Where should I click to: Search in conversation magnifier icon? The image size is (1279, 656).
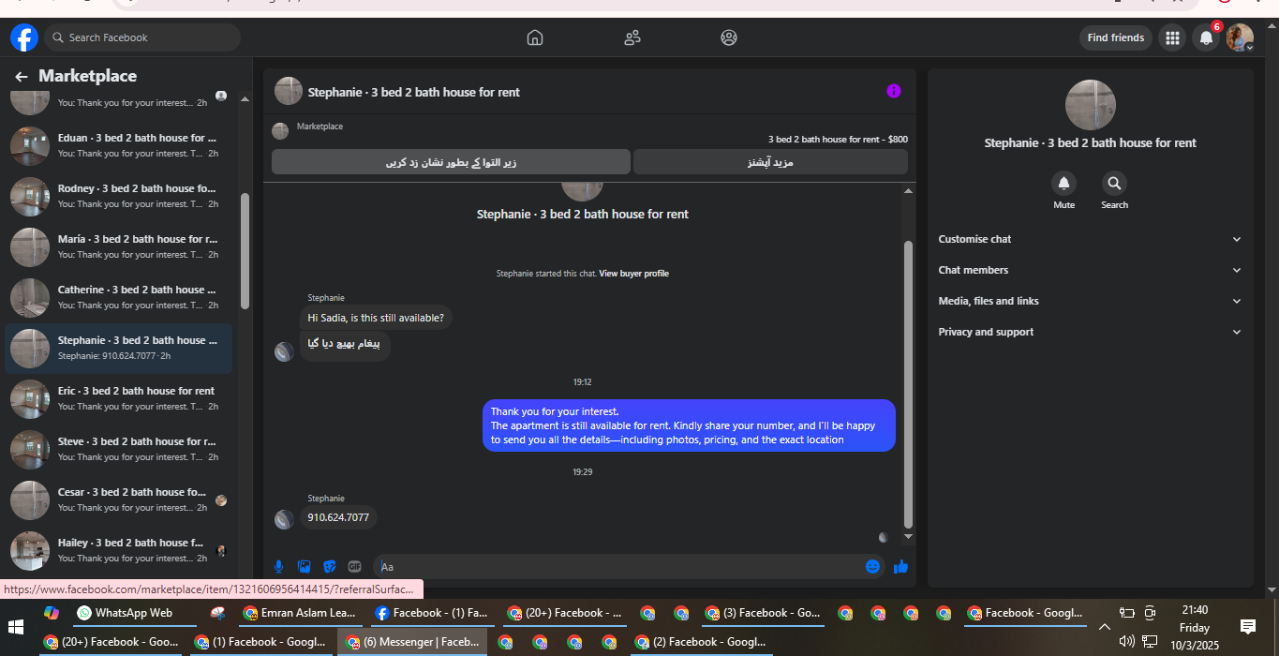pyautogui.click(x=1114, y=183)
